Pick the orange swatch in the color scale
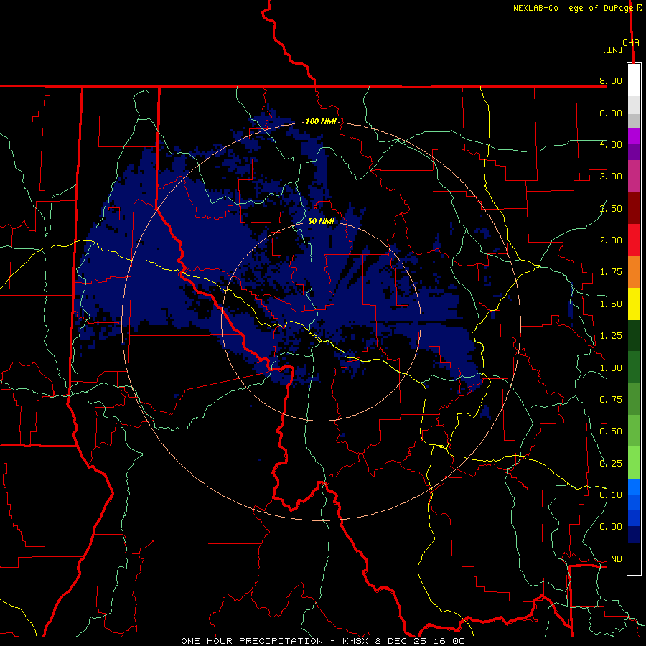The image size is (646, 646). [634, 271]
